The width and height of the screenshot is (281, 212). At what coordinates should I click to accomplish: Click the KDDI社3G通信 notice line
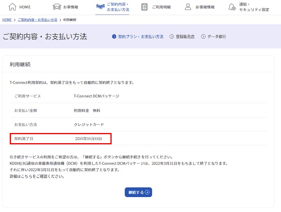[x=119, y=163]
